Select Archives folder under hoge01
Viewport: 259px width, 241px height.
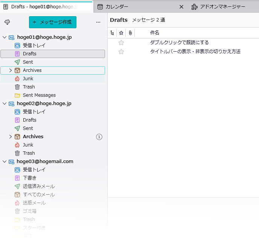coord(53,70)
